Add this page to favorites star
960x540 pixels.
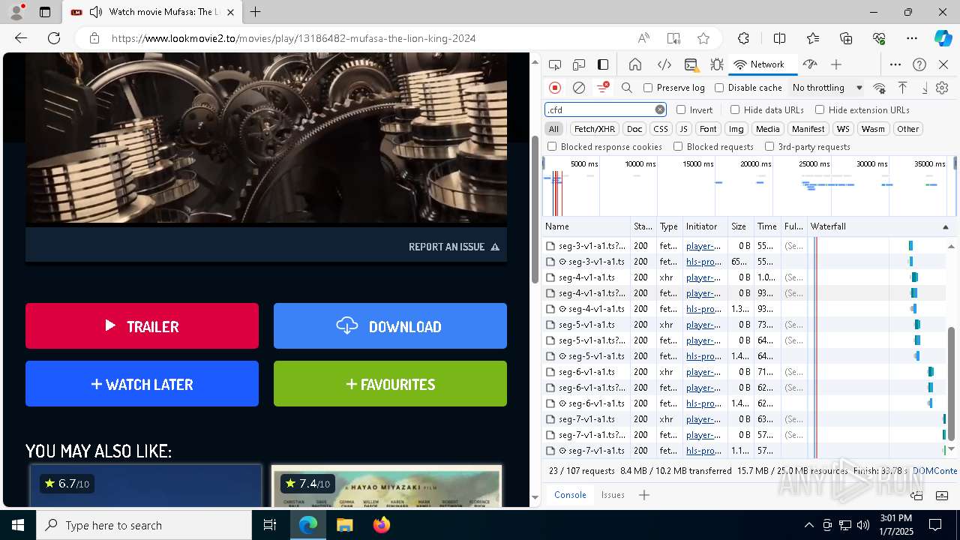[703, 38]
